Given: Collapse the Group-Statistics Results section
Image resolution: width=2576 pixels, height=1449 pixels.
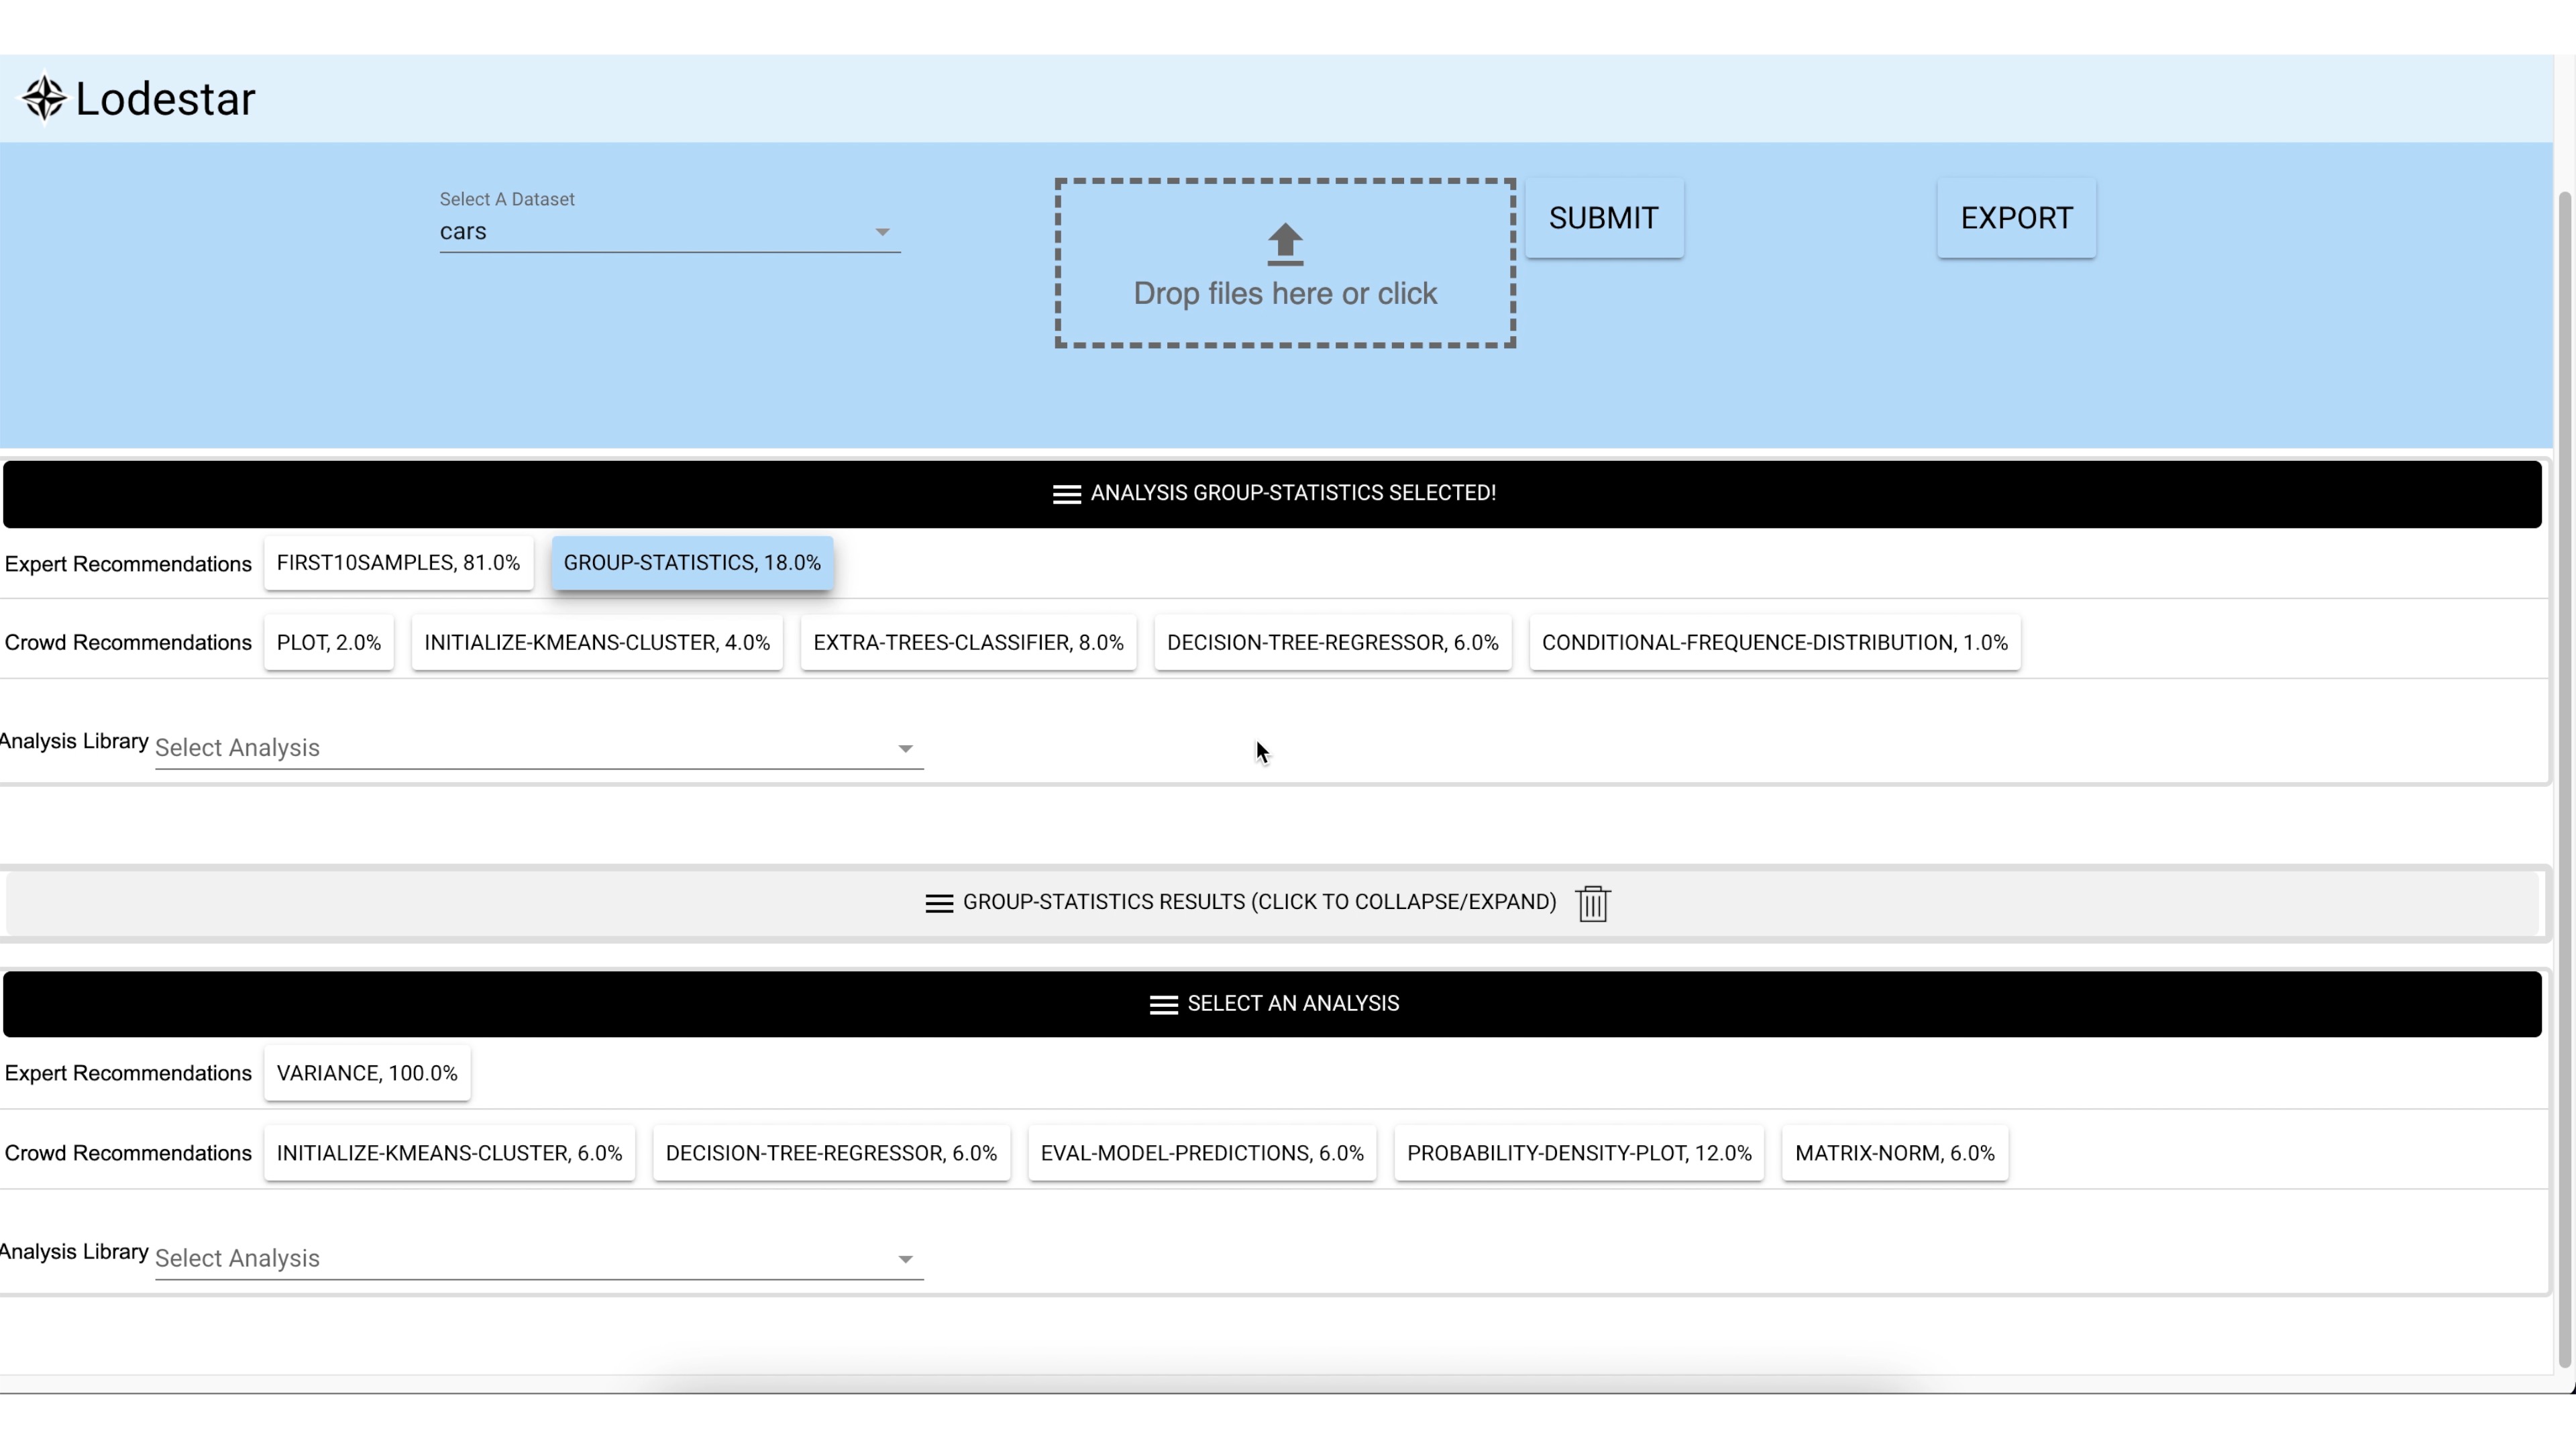Looking at the screenshot, I should tap(1272, 903).
